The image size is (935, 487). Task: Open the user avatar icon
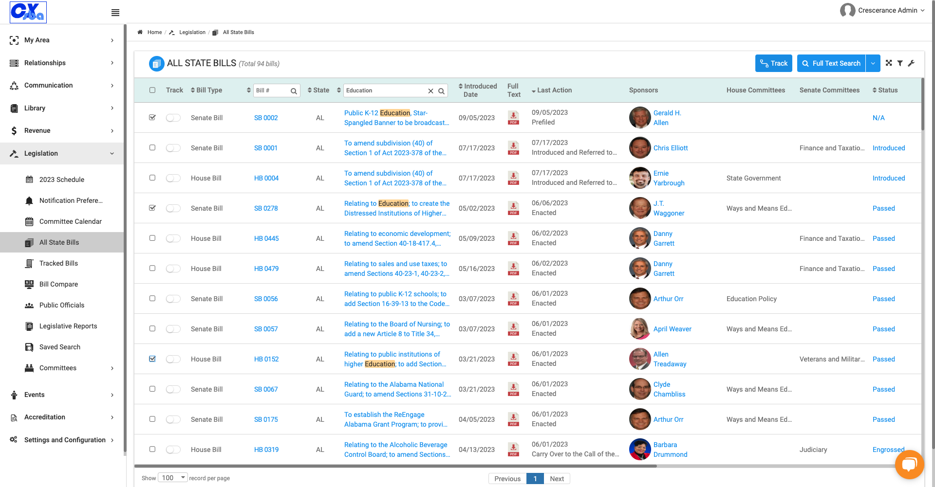[847, 10]
